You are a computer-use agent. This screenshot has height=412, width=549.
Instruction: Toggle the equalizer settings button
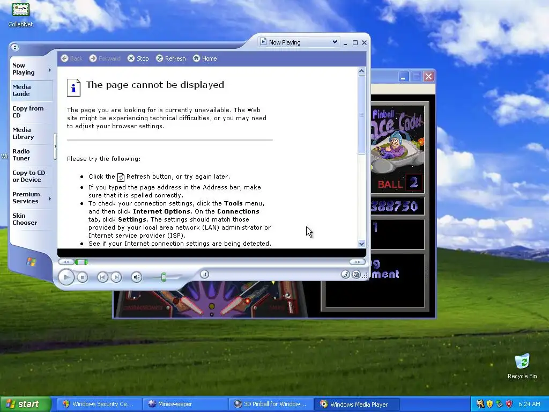pyautogui.click(x=204, y=274)
